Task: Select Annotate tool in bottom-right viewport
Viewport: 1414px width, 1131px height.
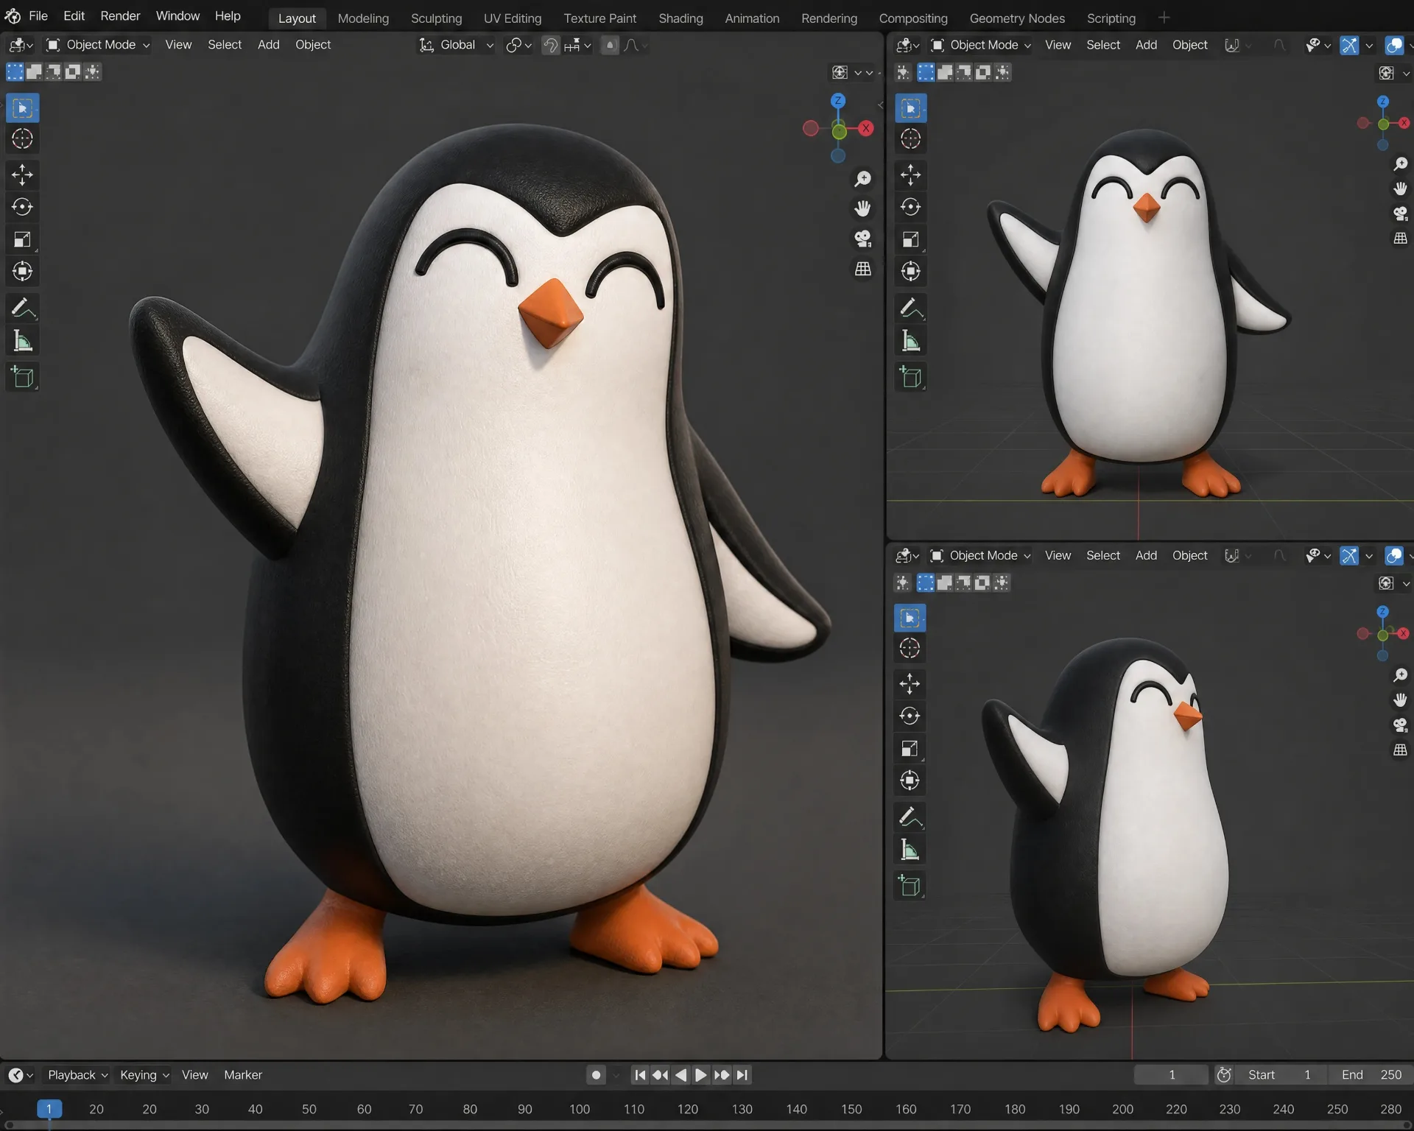Action: click(910, 817)
